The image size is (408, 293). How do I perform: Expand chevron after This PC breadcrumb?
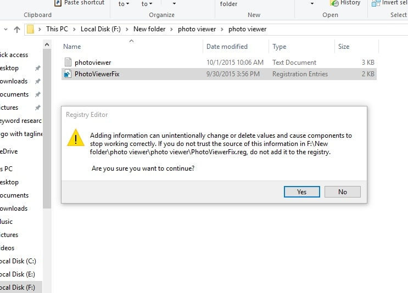click(75, 30)
